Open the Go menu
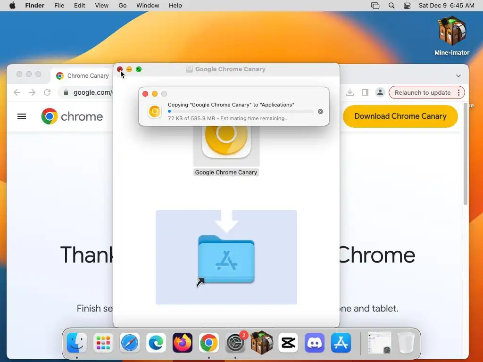The height and width of the screenshot is (362, 483). coord(123,6)
